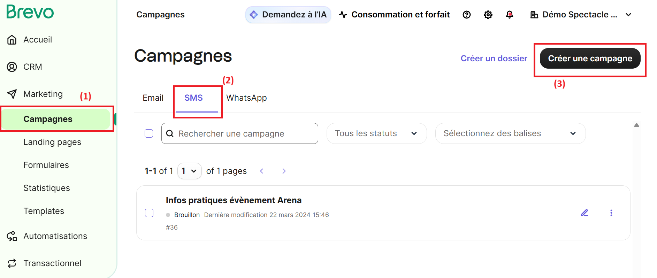Open the settings gear icon
The height and width of the screenshot is (278, 657).
[x=488, y=15]
